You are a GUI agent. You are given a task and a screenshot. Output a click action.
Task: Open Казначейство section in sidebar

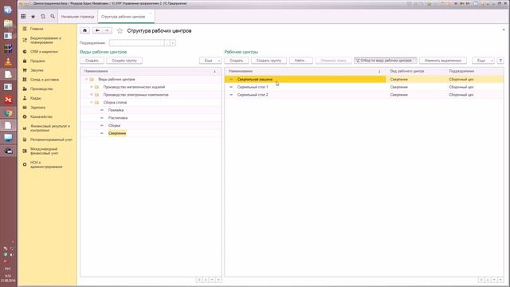click(x=41, y=116)
